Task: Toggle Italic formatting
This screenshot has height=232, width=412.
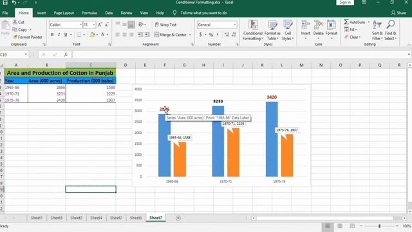Action: click(59, 35)
